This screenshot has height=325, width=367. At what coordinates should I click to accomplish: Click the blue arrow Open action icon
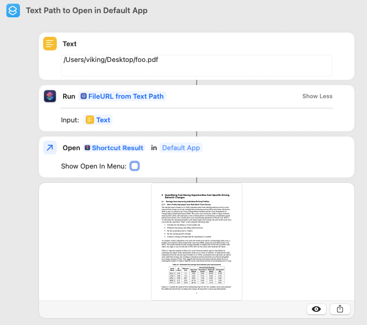point(50,148)
